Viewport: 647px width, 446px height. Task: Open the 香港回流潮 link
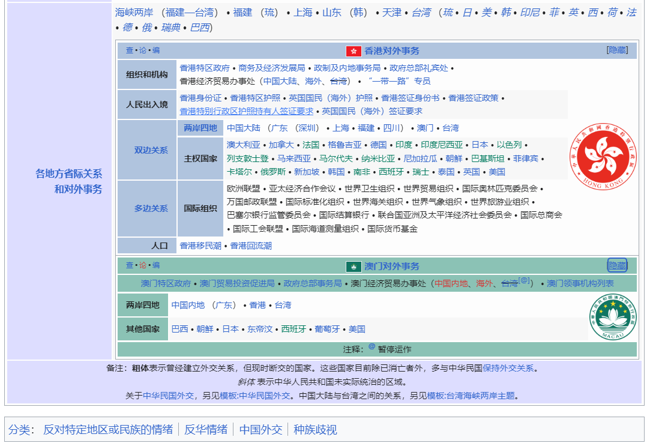click(x=251, y=246)
